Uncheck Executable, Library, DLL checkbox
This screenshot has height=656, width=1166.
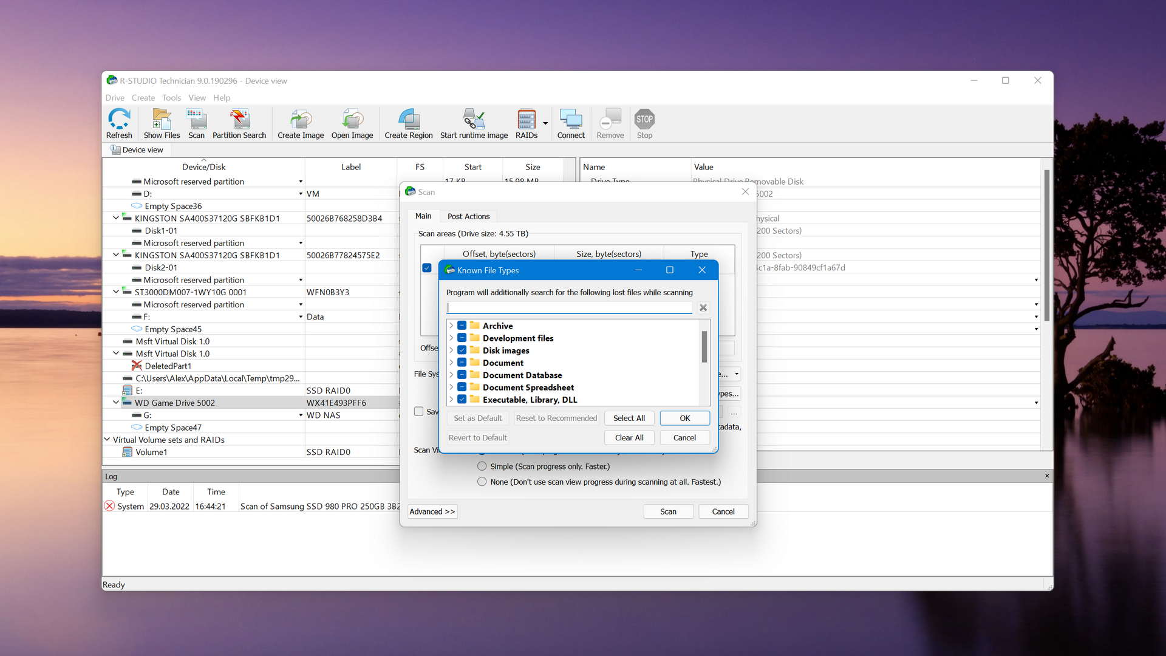click(462, 400)
